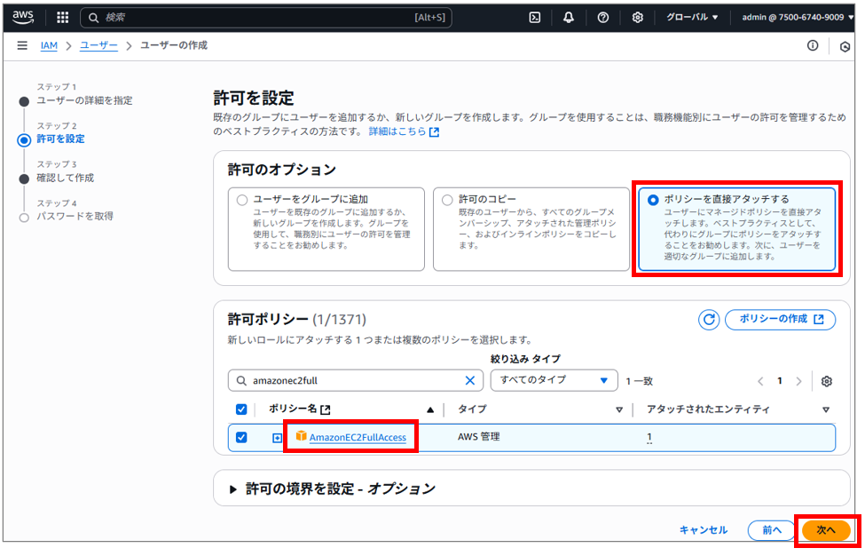Uncheck the AmazonEC2FullAccess row checkbox
Viewport: 865px width, 556px height.
tap(241, 437)
